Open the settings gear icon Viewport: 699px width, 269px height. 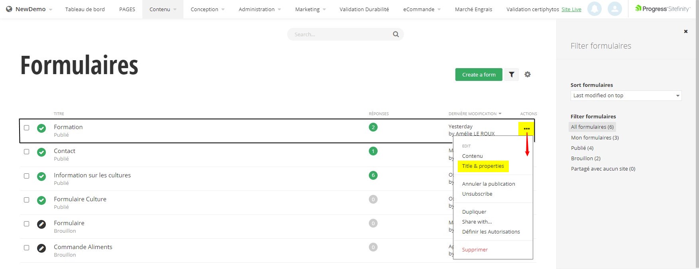[528, 75]
